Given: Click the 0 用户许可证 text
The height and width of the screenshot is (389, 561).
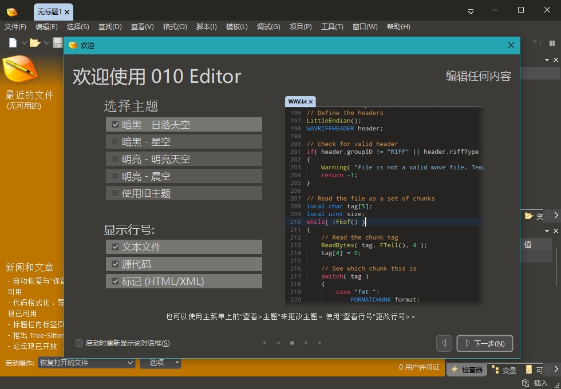Looking at the screenshot, I should tap(419, 367).
